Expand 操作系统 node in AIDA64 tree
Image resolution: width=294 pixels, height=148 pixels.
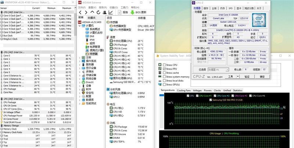click(80, 61)
